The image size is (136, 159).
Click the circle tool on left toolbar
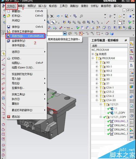(3, 124)
